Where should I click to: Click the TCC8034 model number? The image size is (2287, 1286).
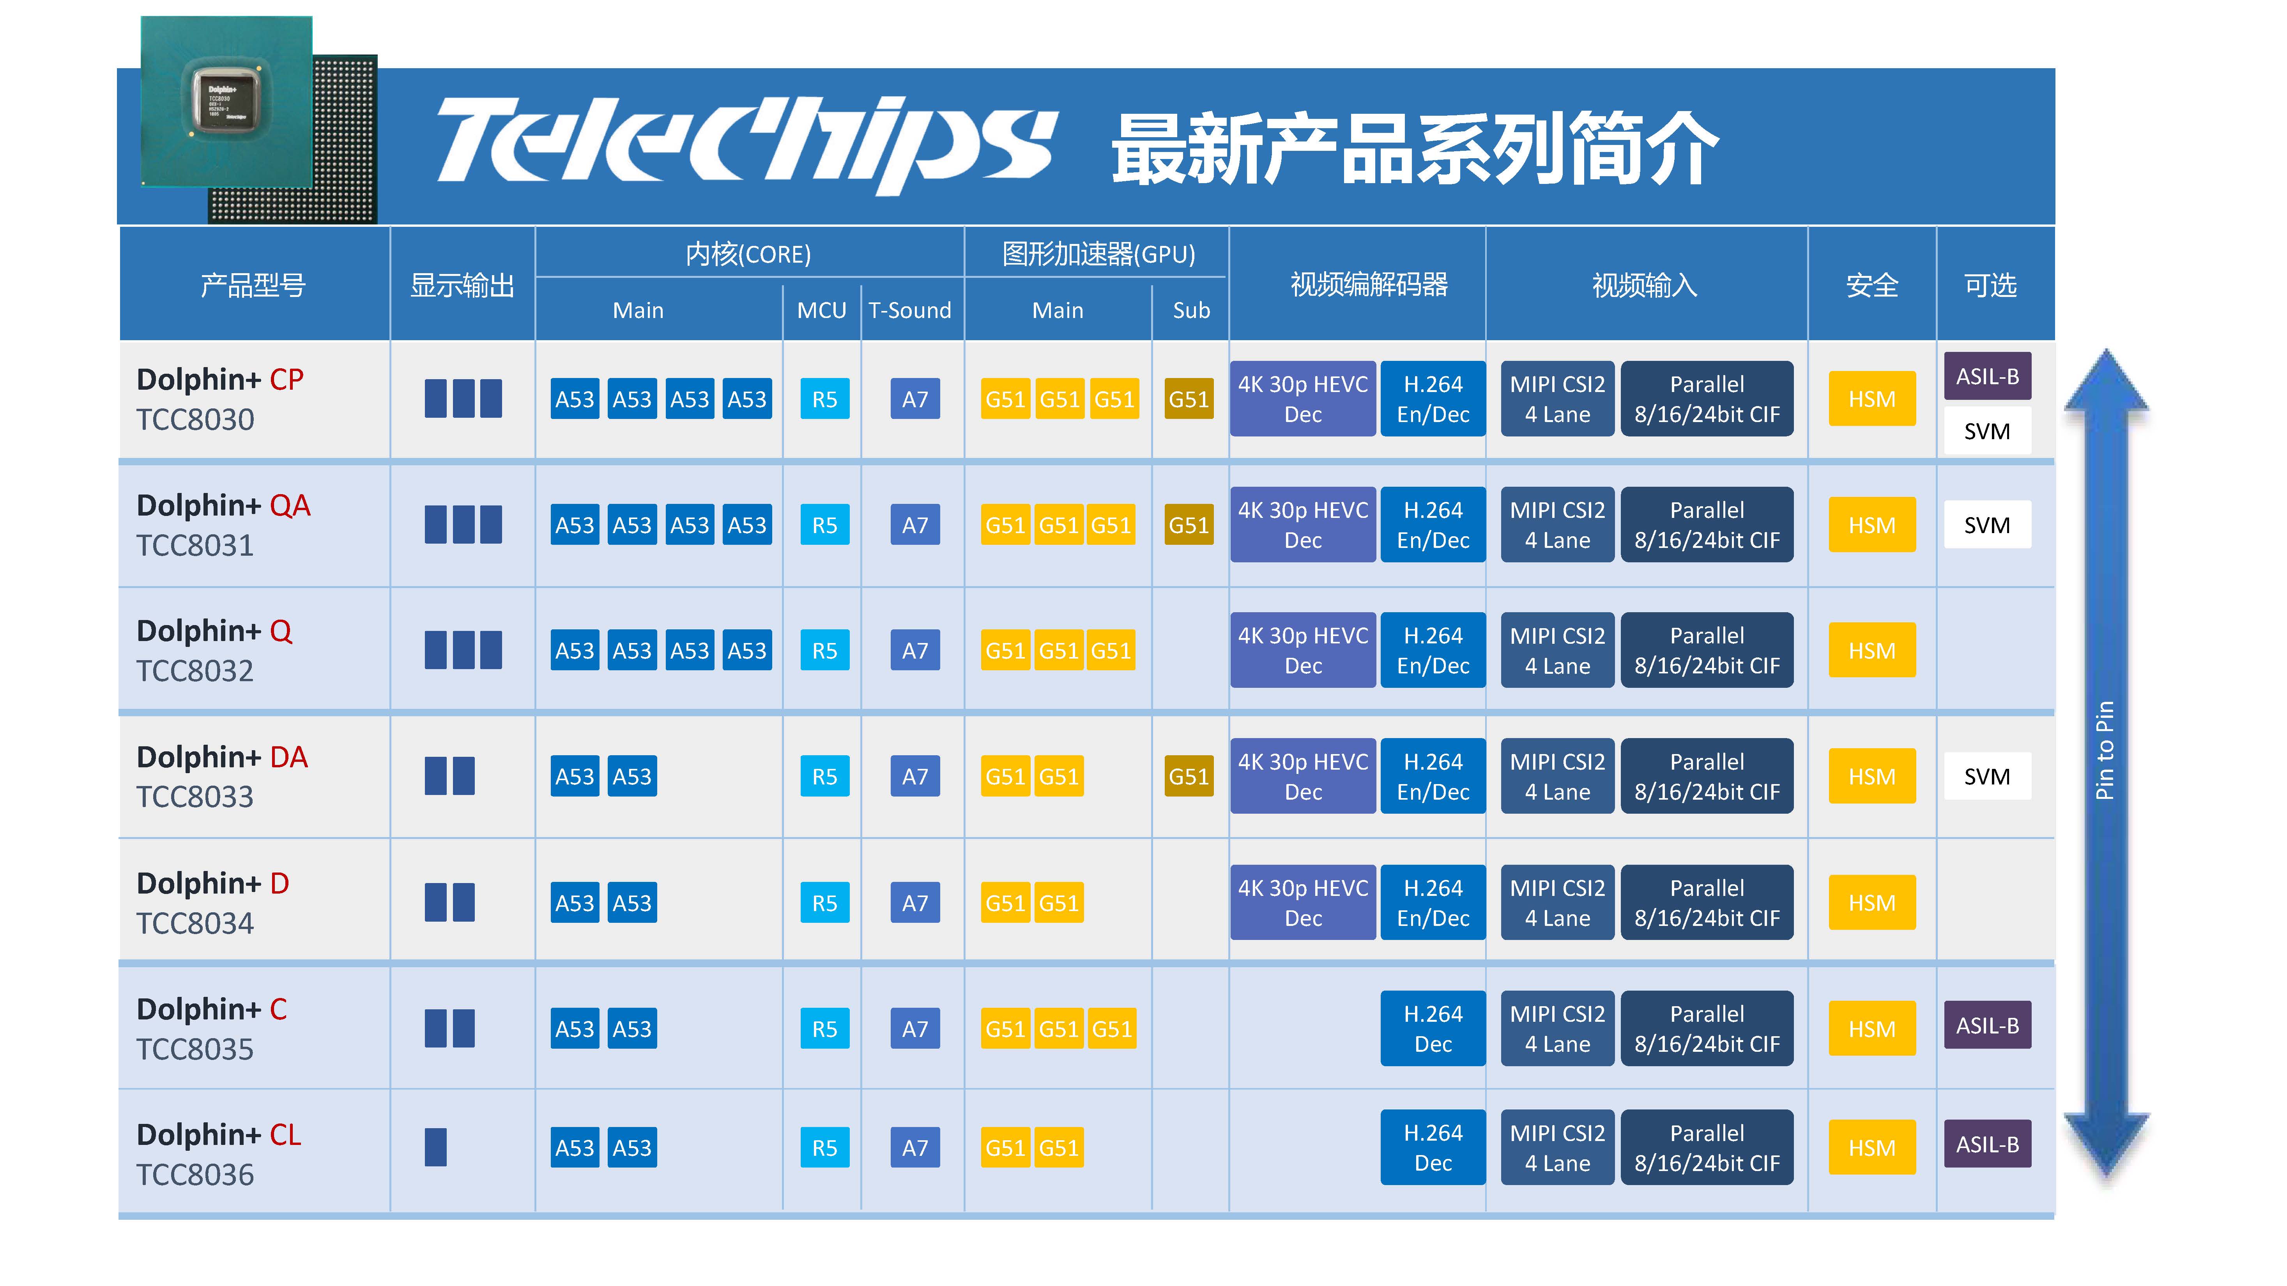point(195,923)
